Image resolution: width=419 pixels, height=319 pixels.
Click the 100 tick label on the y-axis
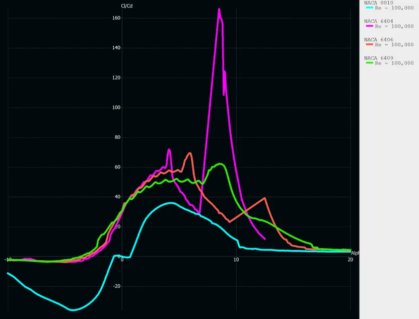click(x=116, y=108)
